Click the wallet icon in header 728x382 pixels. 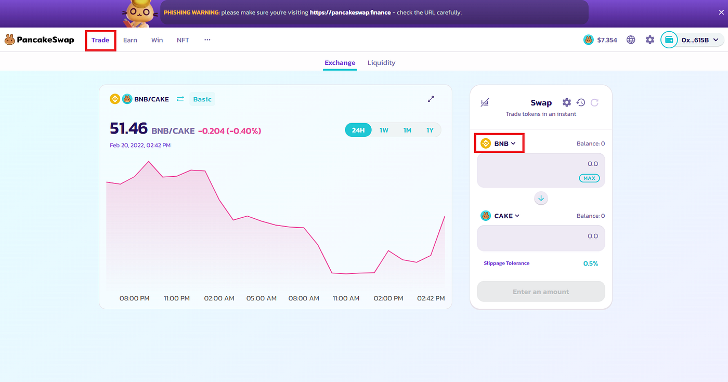tap(669, 39)
